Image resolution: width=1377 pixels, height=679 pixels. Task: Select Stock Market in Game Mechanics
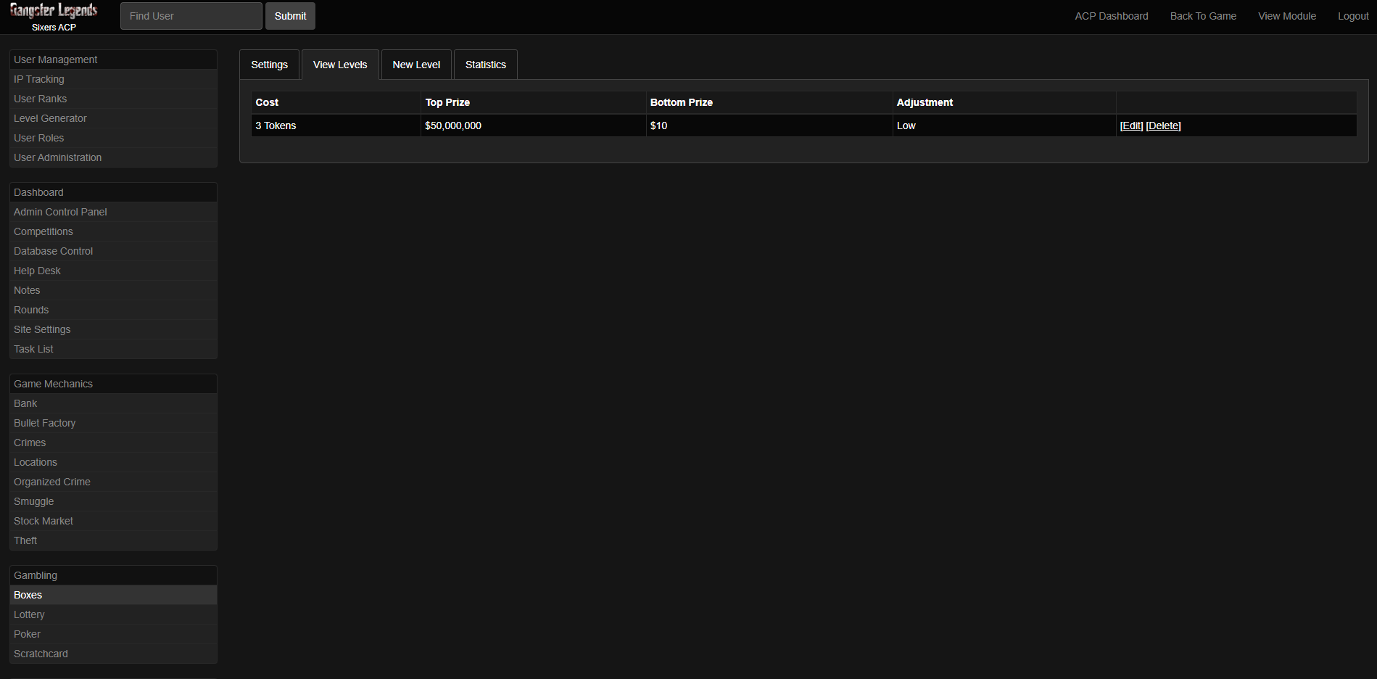tap(44, 521)
